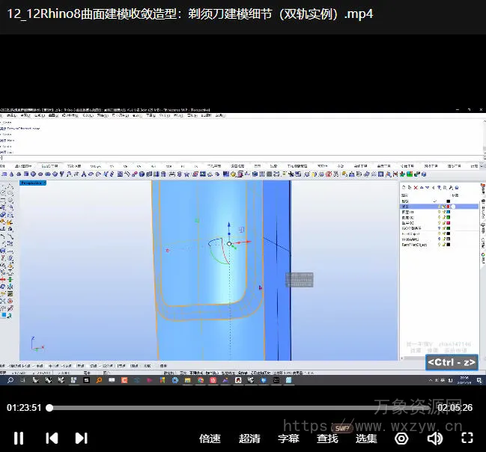Open the 字幕 subtitles options
Image resolution: width=486 pixels, height=452 pixels.
tap(288, 439)
